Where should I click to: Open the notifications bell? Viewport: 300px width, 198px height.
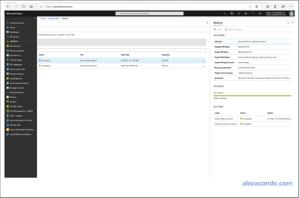(239, 13)
